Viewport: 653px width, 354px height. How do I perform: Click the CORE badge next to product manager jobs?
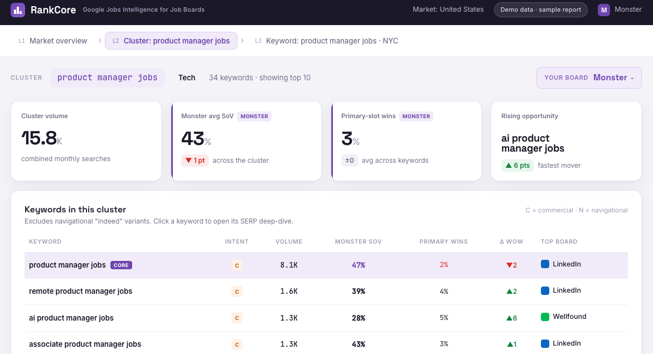pos(121,265)
